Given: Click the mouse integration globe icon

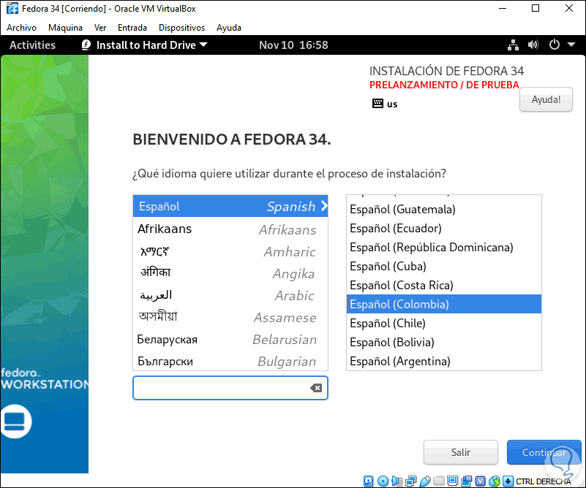Looking at the screenshot, I should click(495, 481).
